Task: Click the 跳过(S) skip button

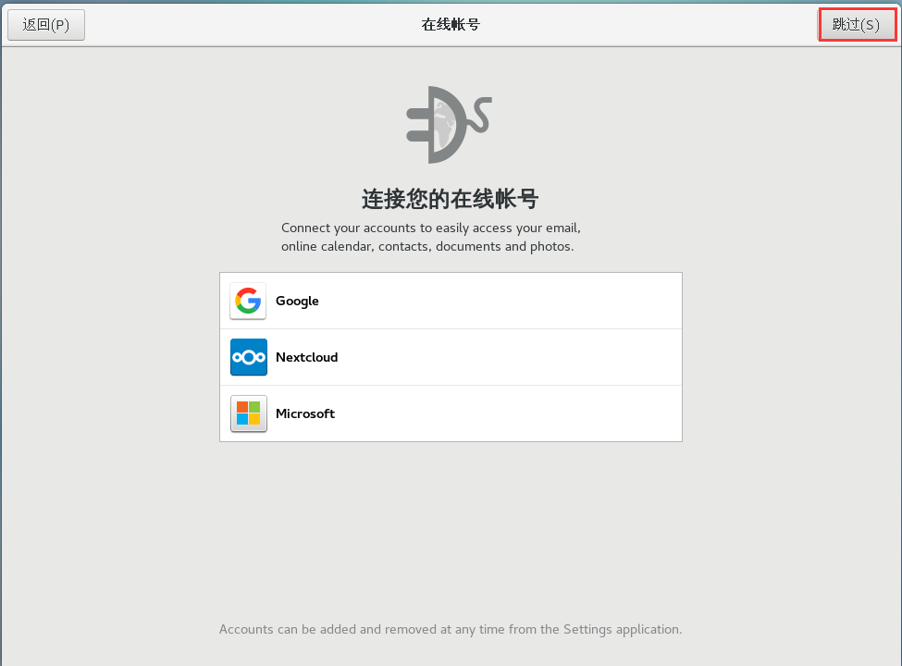Action: pyautogui.click(x=857, y=25)
